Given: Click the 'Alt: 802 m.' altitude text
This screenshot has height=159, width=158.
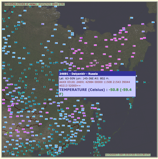Looking at the screenshot, I should click(102, 78).
